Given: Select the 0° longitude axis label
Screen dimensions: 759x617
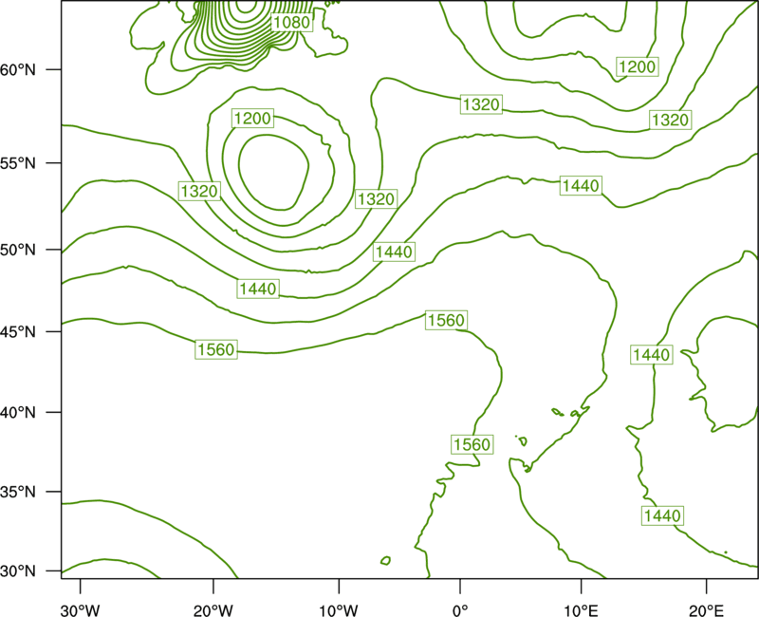Looking at the screenshot, I should click(x=459, y=610).
